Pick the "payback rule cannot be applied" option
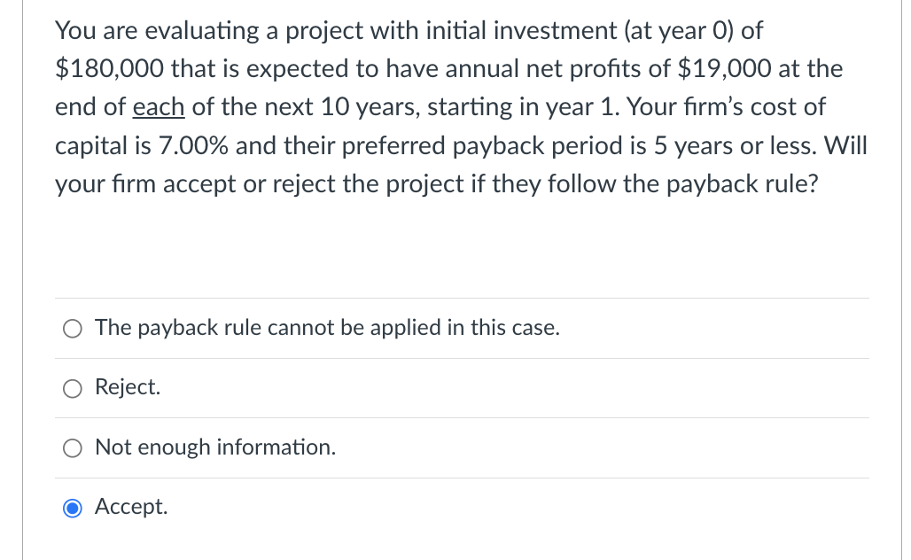Viewport: 911px width, 560px height. (x=73, y=328)
